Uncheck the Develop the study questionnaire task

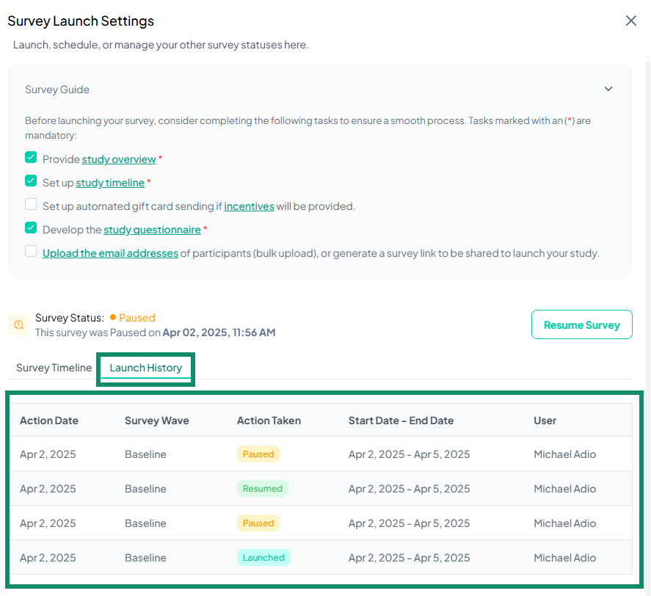(31, 228)
